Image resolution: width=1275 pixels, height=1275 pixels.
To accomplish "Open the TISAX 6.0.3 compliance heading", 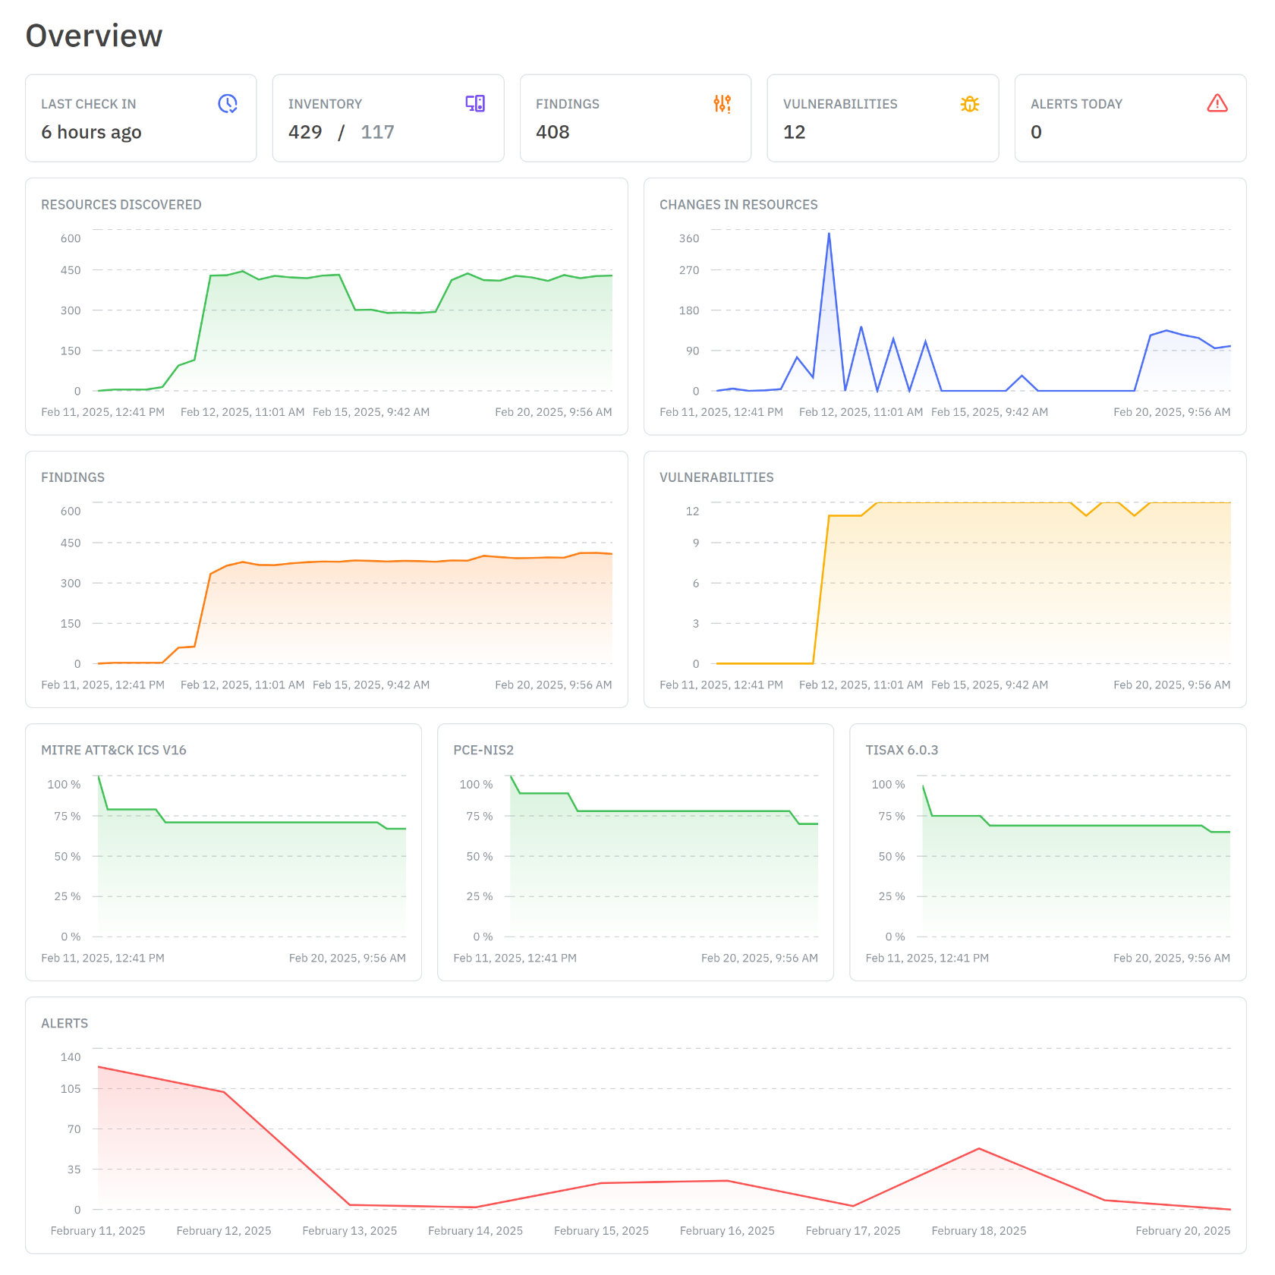I will (x=902, y=750).
